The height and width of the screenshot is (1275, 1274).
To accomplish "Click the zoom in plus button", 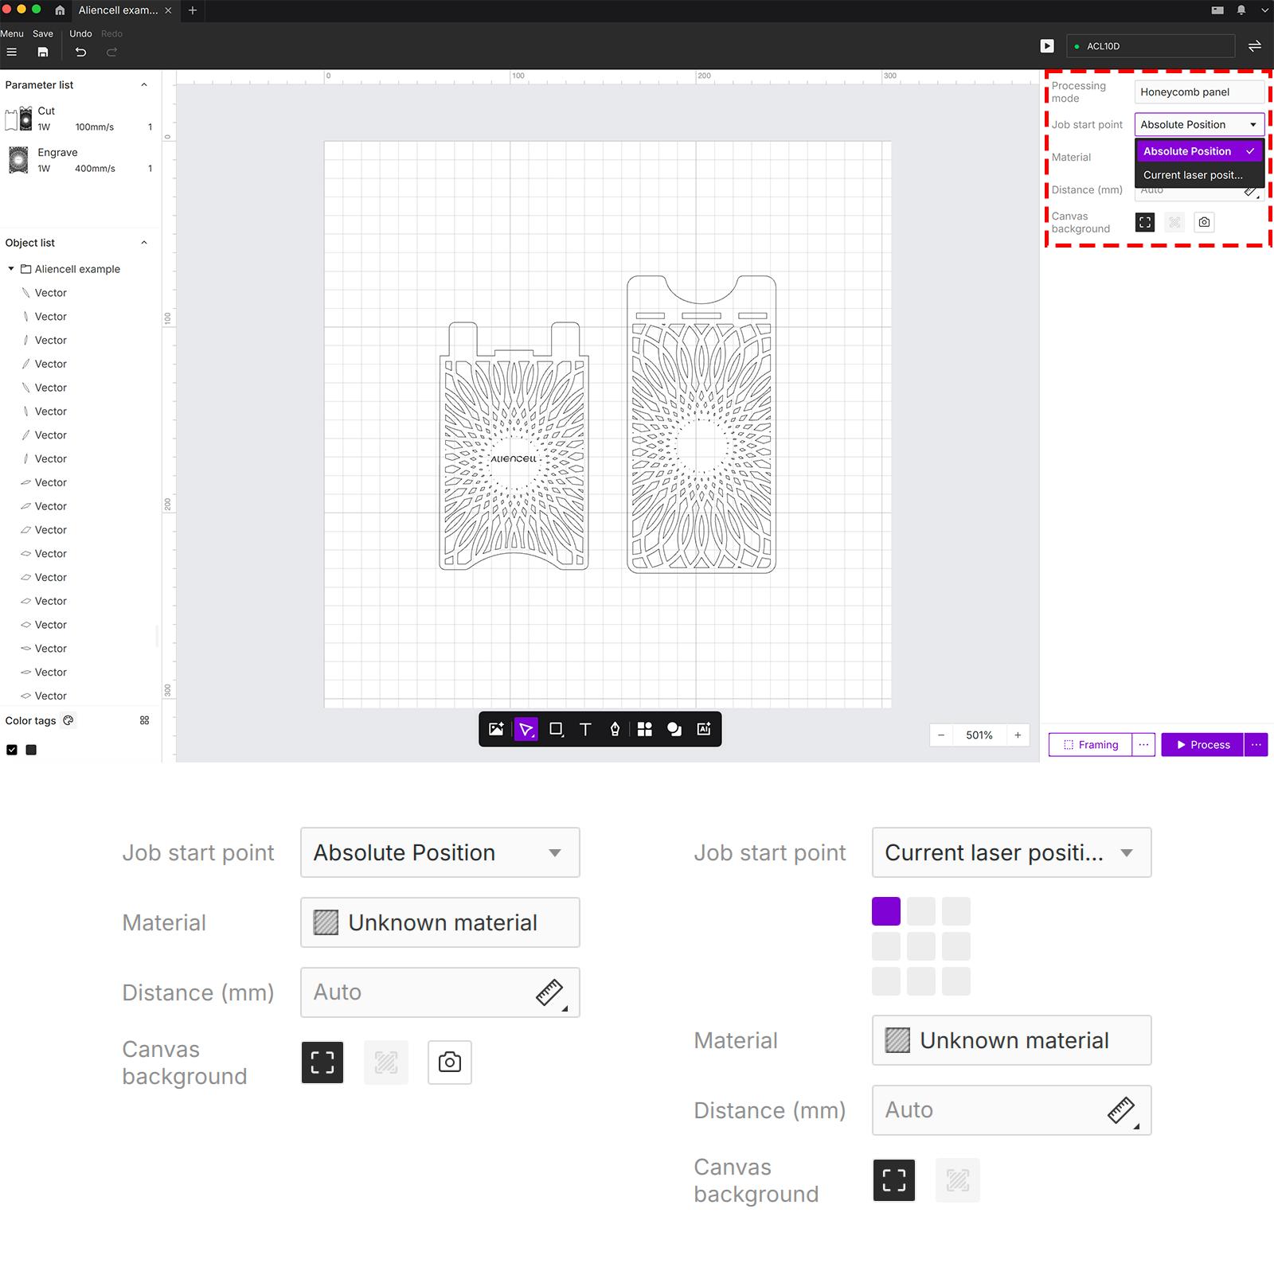I will tap(1018, 735).
